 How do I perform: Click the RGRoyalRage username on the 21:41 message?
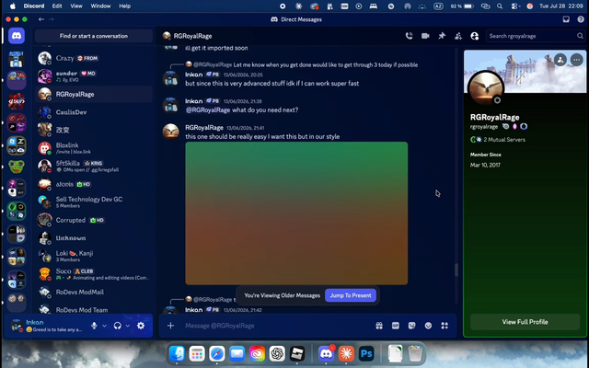[204, 128]
